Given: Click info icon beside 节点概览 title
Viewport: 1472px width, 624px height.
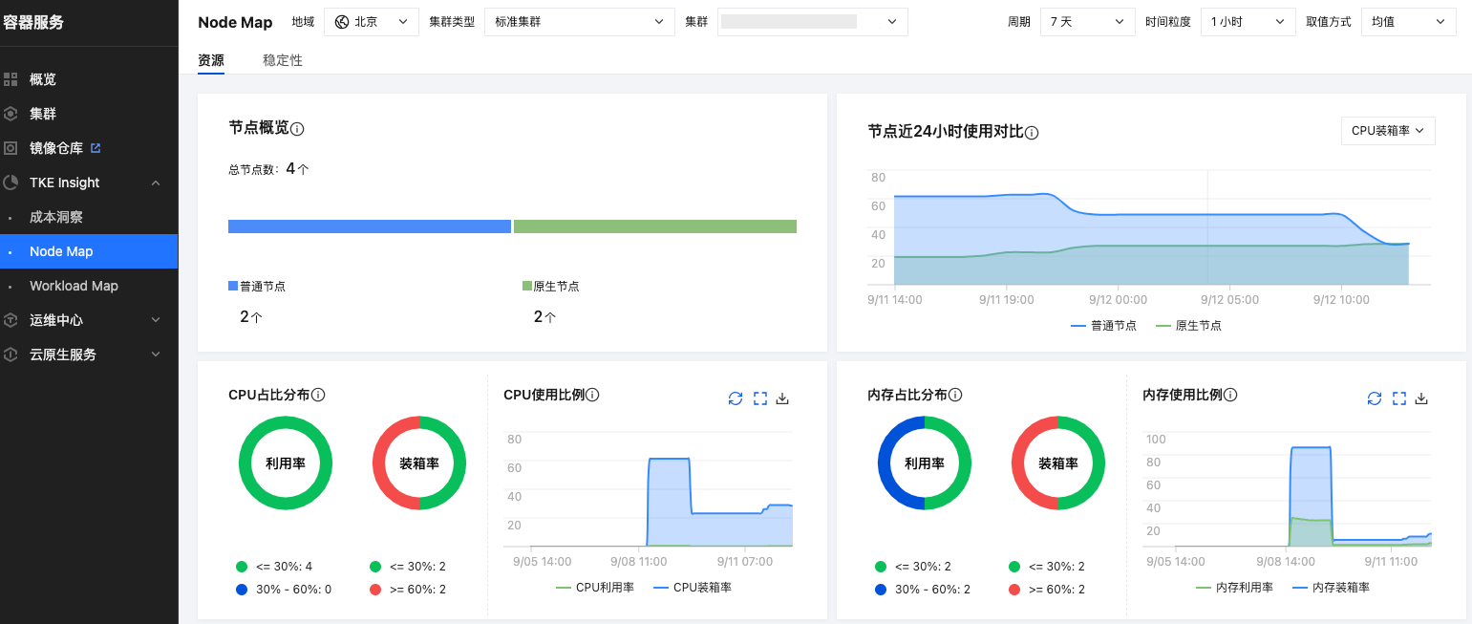Looking at the screenshot, I should coord(297,129).
